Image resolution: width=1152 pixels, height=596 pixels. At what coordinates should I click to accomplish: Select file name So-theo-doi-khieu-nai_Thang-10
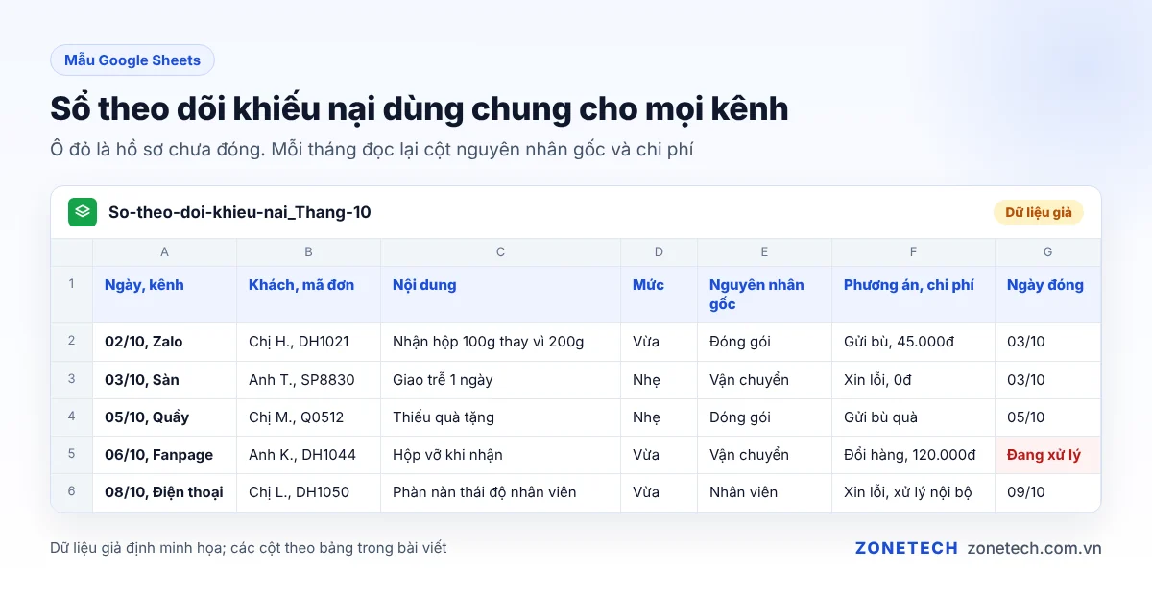pos(240,212)
